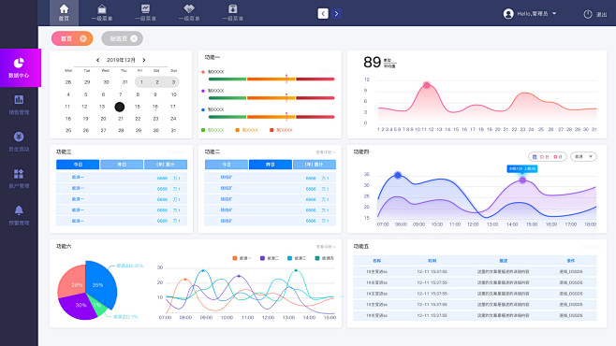This screenshot has width=616, height=346.
Task: Open the bar chart icon sidebar item
Action: coord(19,100)
